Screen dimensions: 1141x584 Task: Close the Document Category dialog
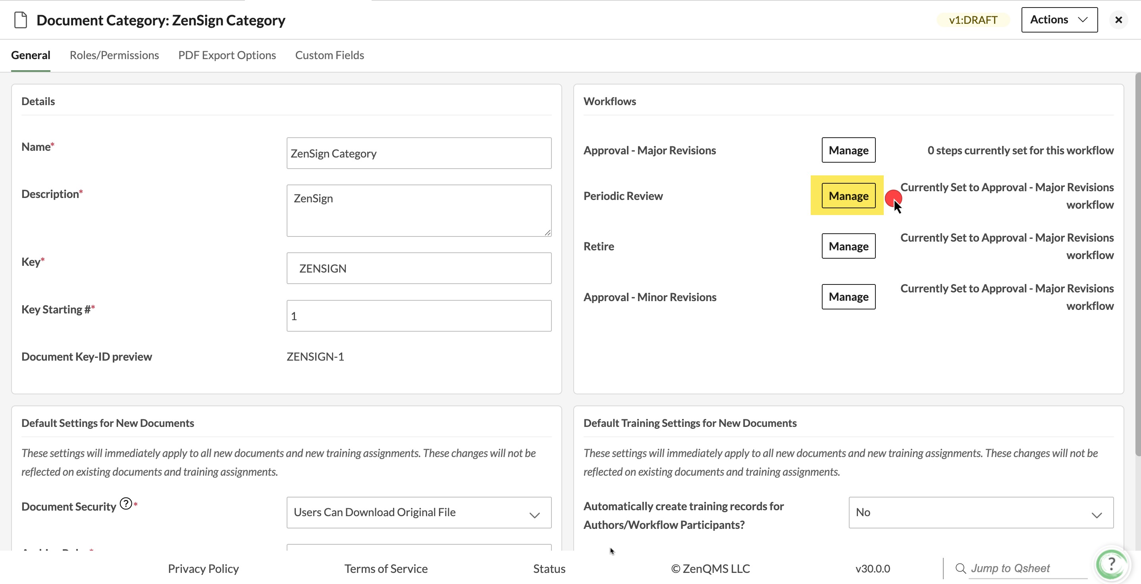[1118, 20]
